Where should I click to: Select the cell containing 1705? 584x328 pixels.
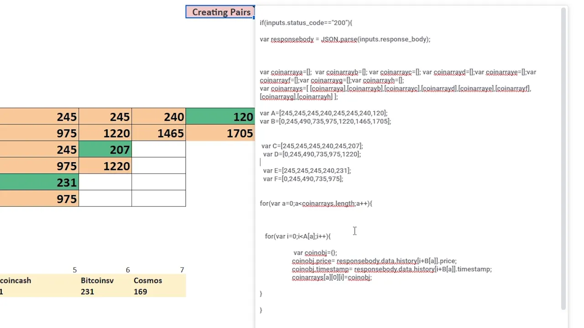[220, 133]
